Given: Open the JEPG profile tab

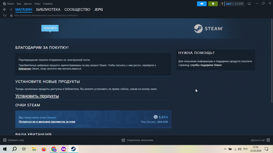Looking at the screenshot, I should [x=98, y=10].
